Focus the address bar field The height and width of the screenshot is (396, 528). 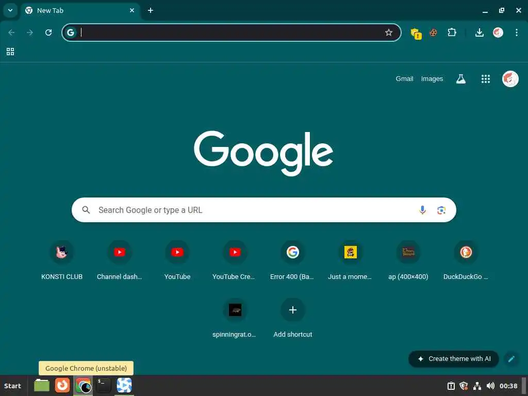point(232,32)
